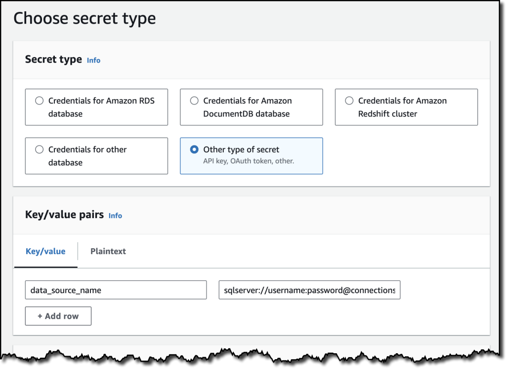
Task: Switch to the Plaintext tab
Action: pos(108,251)
